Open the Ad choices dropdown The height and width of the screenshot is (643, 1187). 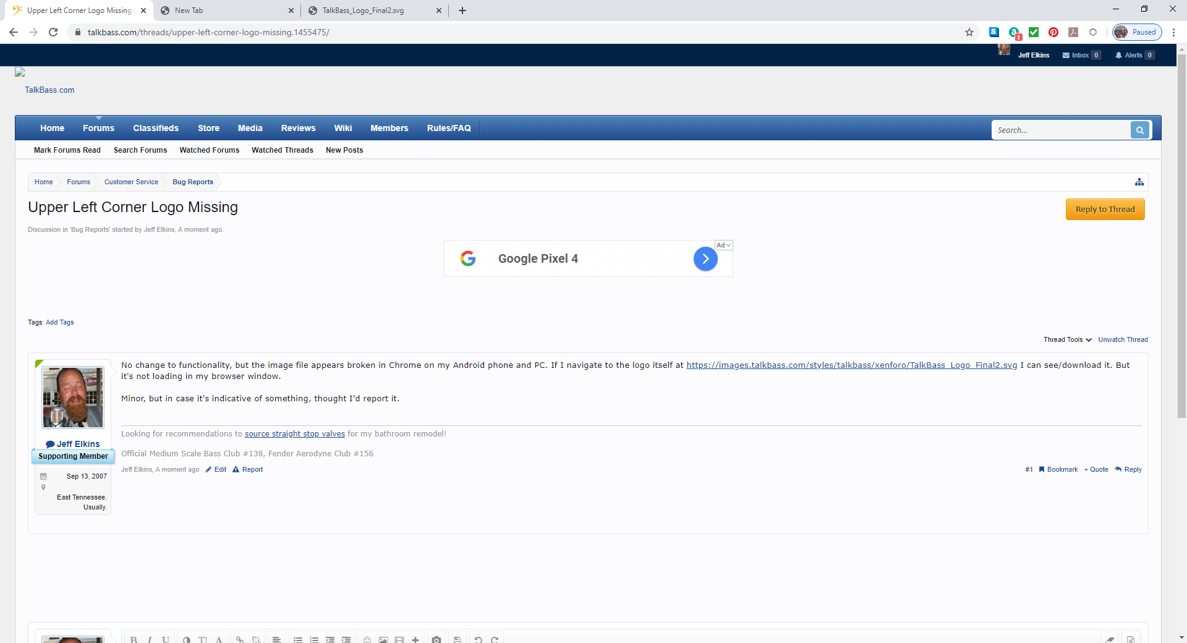(723, 245)
